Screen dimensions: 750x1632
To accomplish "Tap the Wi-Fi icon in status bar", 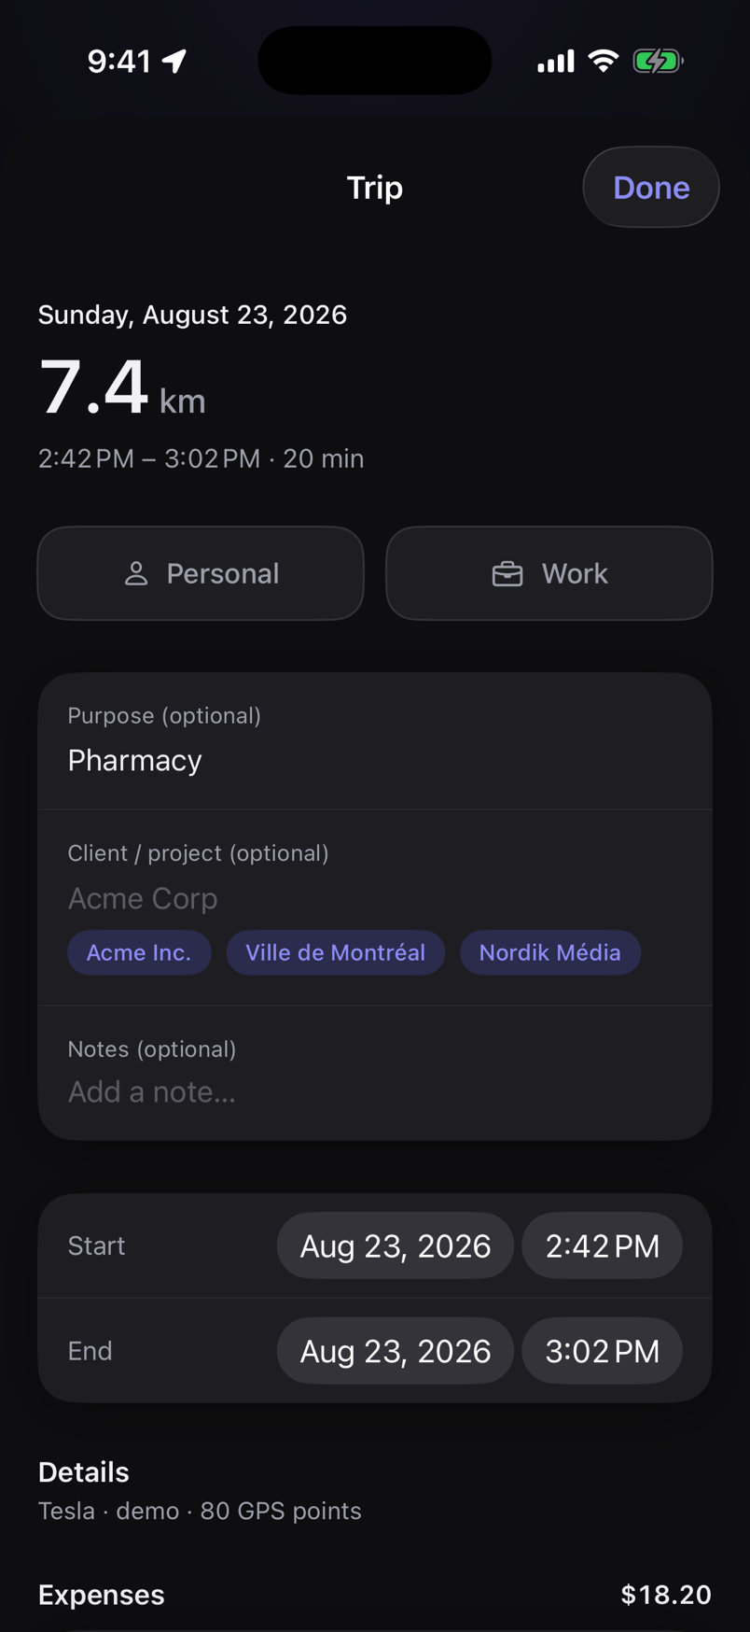I will coord(604,62).
